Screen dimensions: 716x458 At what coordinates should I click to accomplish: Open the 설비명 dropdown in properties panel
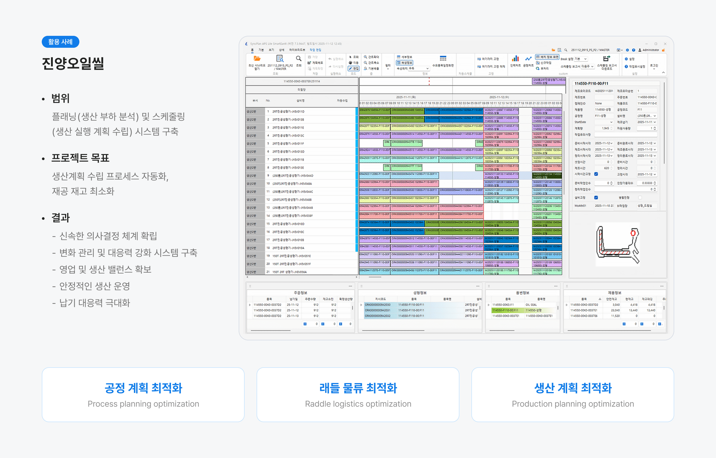coord(647,116)
